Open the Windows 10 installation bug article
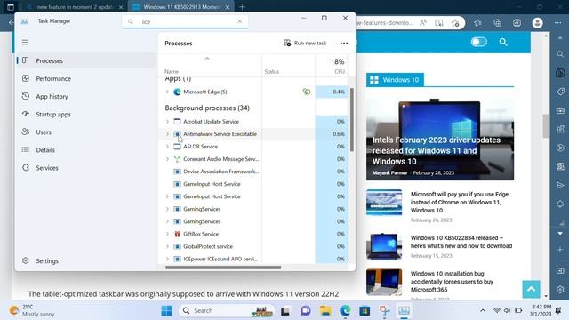This screenshot has width=569, height=320. (452, 282)
